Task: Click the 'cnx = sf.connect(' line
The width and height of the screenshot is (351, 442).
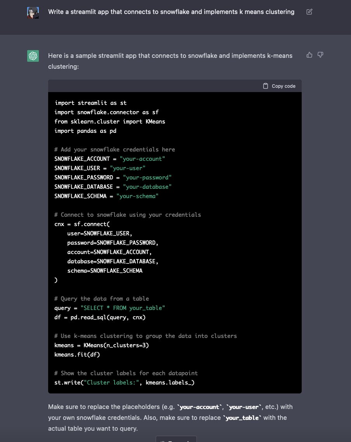Action: (x=82, y=224)
